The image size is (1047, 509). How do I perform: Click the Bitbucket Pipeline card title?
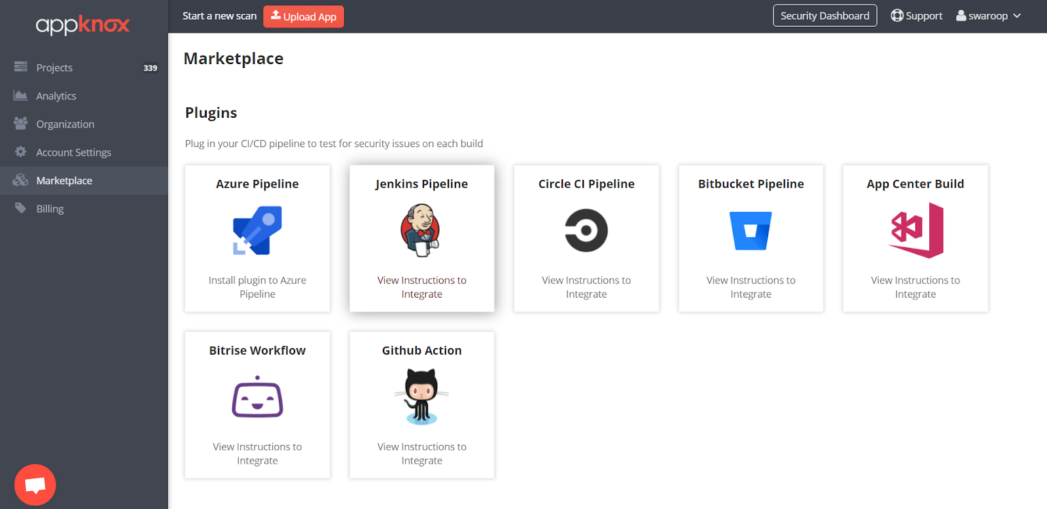tap(751, 184)
